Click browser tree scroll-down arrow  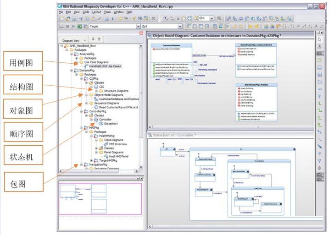pyautogui.click(x=141, y=167)
